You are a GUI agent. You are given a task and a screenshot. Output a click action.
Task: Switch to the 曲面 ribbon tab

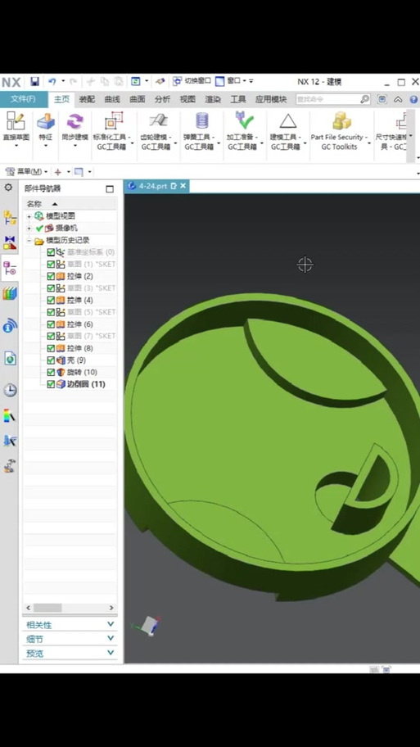point(138,99)
